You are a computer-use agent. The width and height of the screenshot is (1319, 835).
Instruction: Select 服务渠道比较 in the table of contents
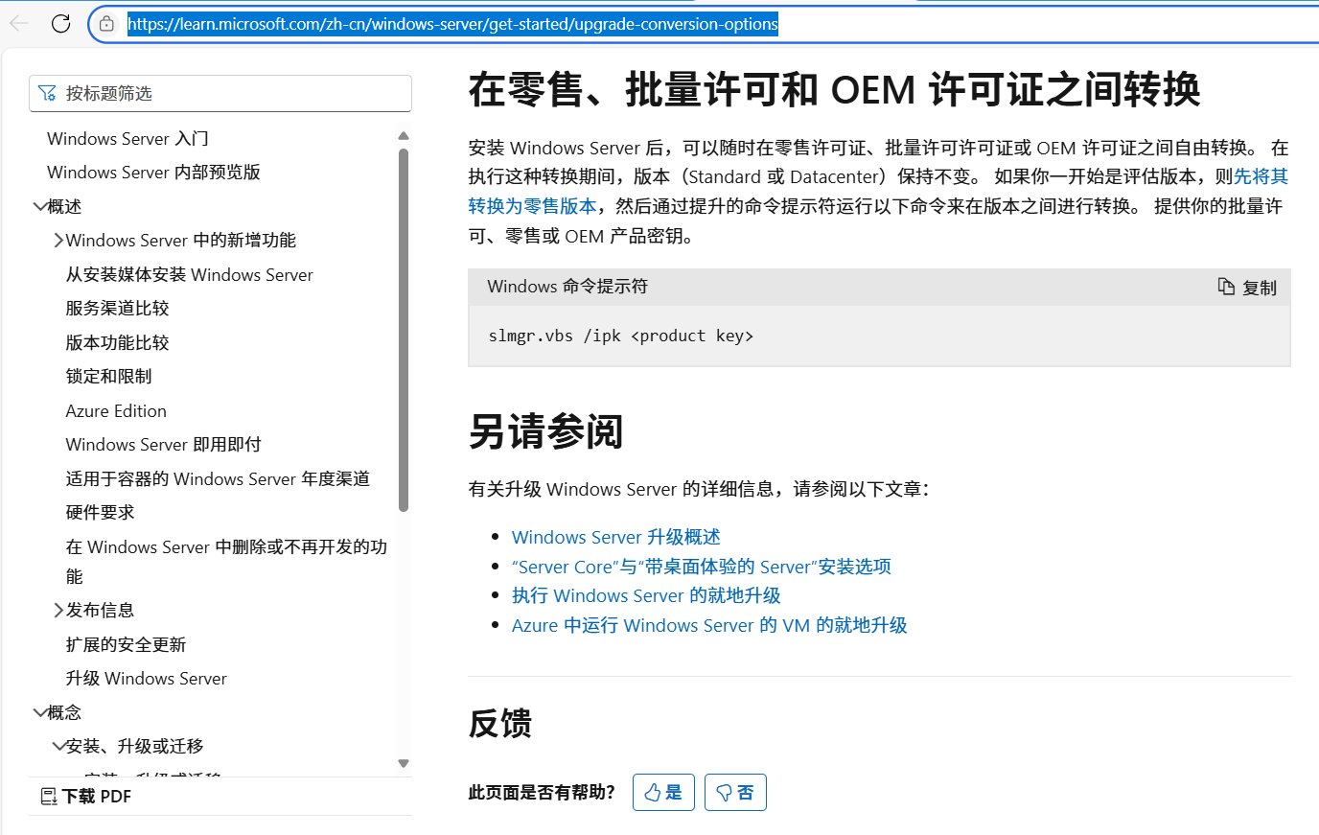pos(117,308)
